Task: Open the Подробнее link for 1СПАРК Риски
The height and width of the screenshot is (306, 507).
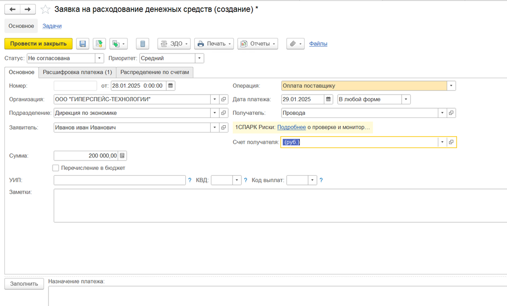Action: pyautogui.click(x=291, y=127)
